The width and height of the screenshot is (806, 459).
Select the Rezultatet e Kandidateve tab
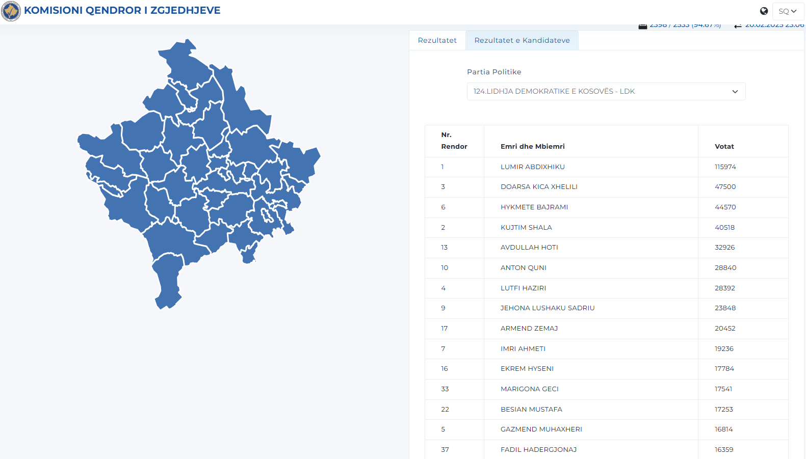522,40
